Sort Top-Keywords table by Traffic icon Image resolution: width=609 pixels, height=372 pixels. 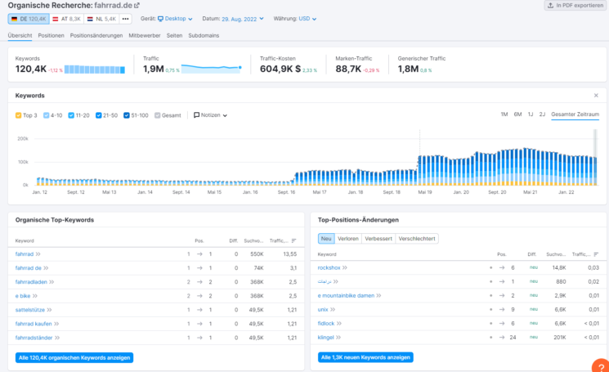(x=293, y=240)
